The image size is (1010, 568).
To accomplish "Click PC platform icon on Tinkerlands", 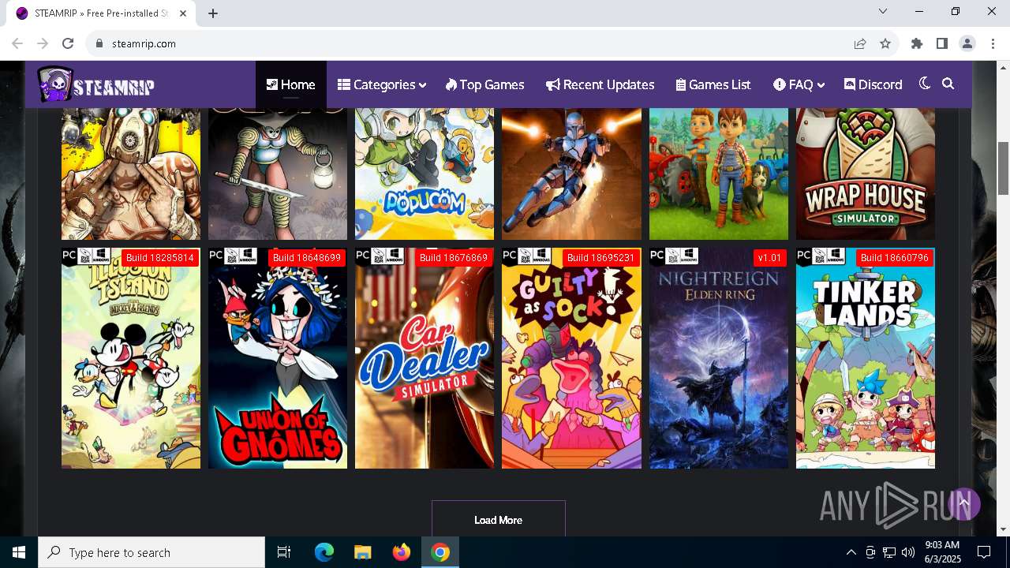I will click(x=803, y=256).
